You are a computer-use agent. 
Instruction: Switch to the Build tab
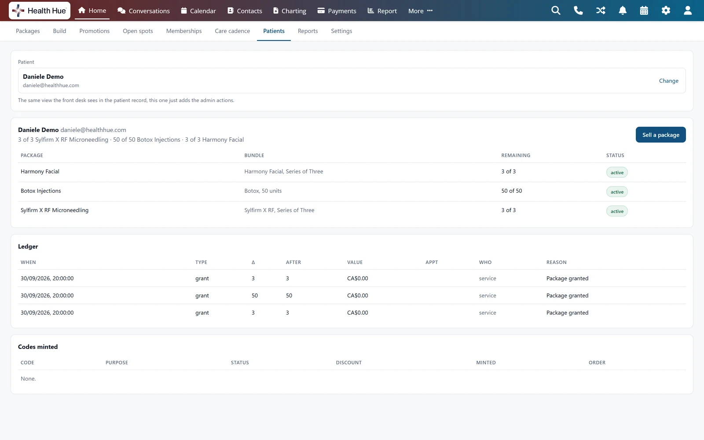tap(59, 31)
